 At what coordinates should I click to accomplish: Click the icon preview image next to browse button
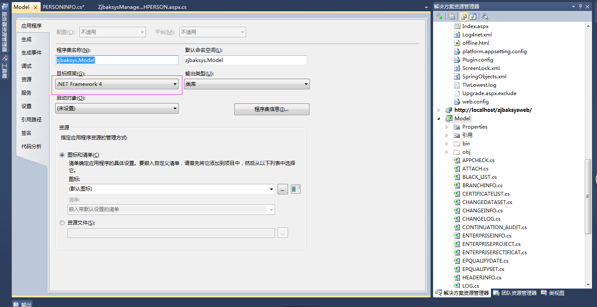point(296,189)
